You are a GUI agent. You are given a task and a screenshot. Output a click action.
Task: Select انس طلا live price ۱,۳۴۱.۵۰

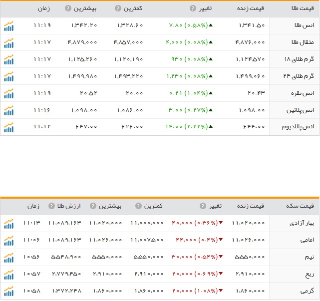pyautogui.click(x=252, y=25)
